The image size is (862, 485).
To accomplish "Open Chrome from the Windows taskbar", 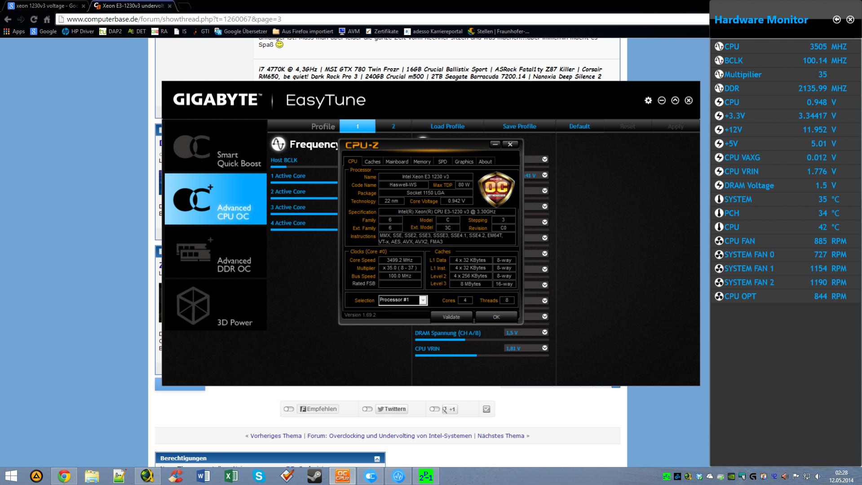I will [64, 476].
